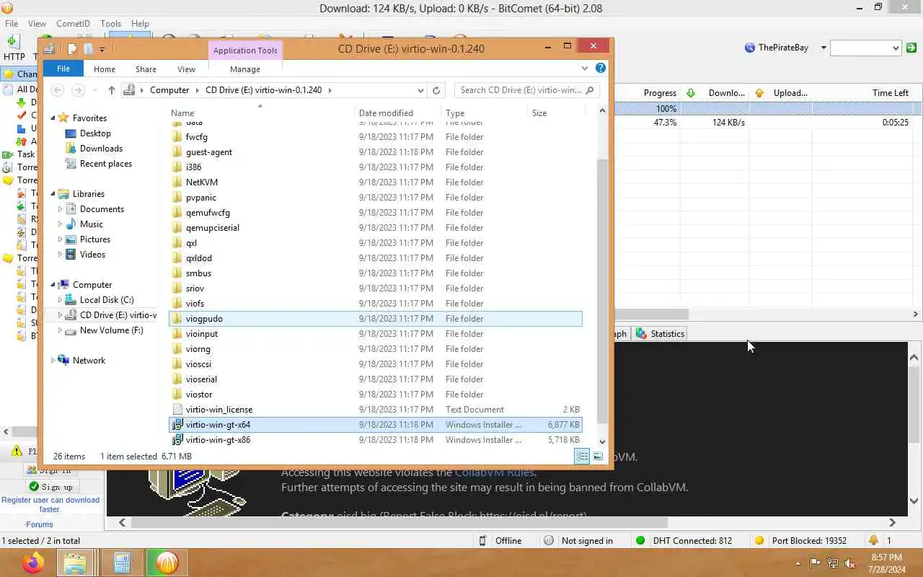This screenshot has height=577, width=923.
Task: Collapse the Libraries tree group
Action: click(x=53, y=194)
